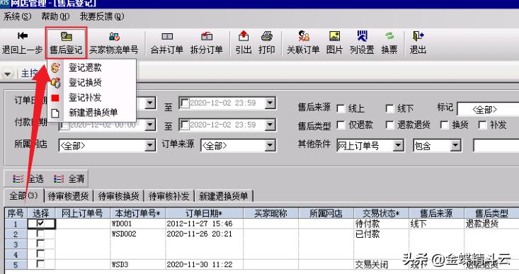Sort by 订单日期 column header
This screenshot has height=274, width=519.
click(x=204, y=213)
